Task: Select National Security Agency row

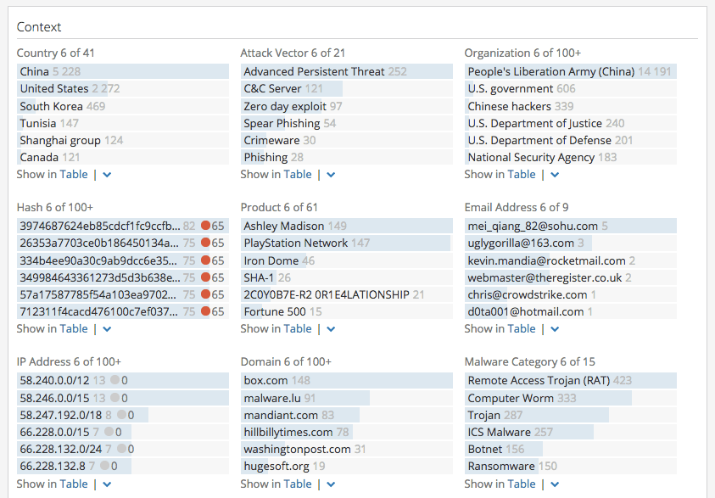Action: point(571,157)
